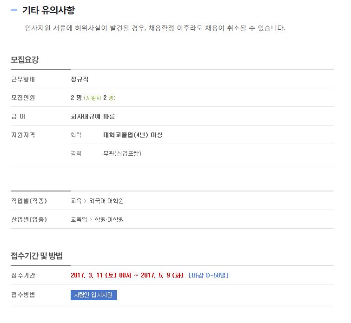Image resolution: width=351 pixels, height=323 pixels.
Task: Click the 회사내규에 따름 salary value
Action: coord(93,116)
